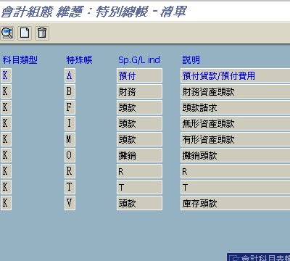Click special G/L indicator B cell

tap(70, 91)
